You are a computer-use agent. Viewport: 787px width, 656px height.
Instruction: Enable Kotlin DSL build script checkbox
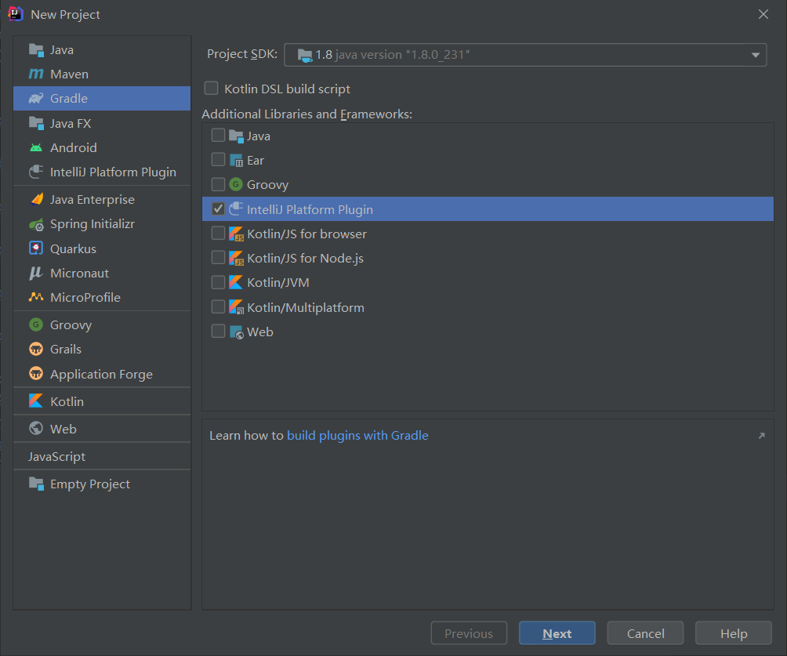tap(212, 89)
